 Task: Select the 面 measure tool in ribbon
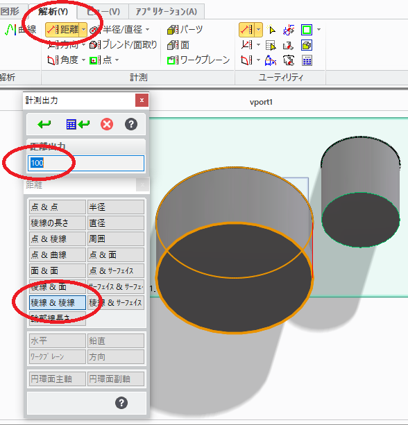[178, 45]
